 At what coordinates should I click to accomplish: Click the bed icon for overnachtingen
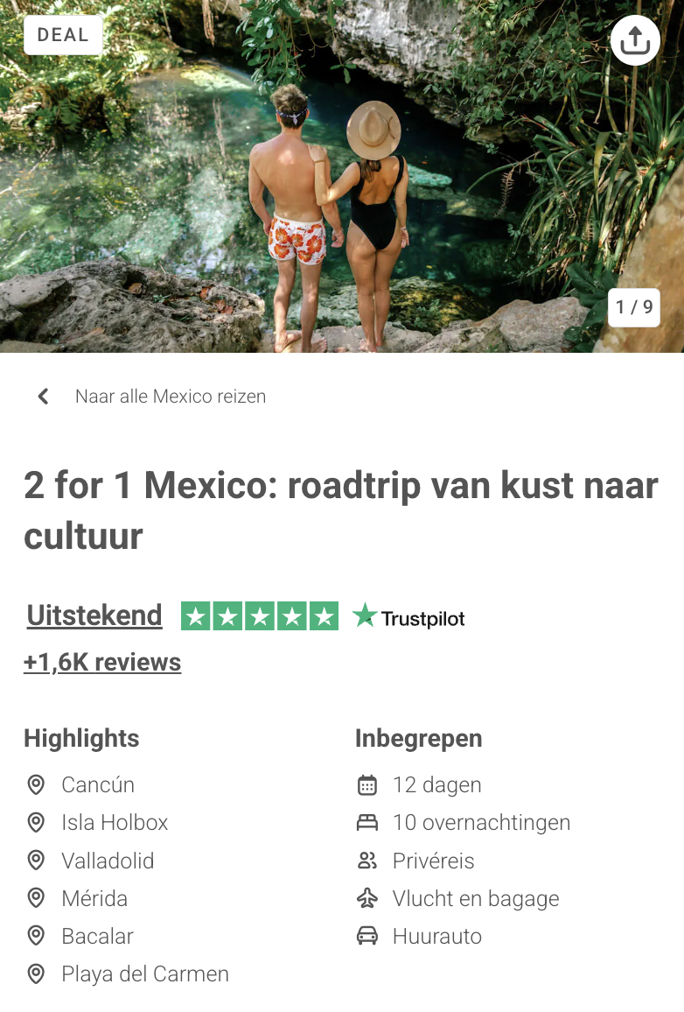click(366, 822)
